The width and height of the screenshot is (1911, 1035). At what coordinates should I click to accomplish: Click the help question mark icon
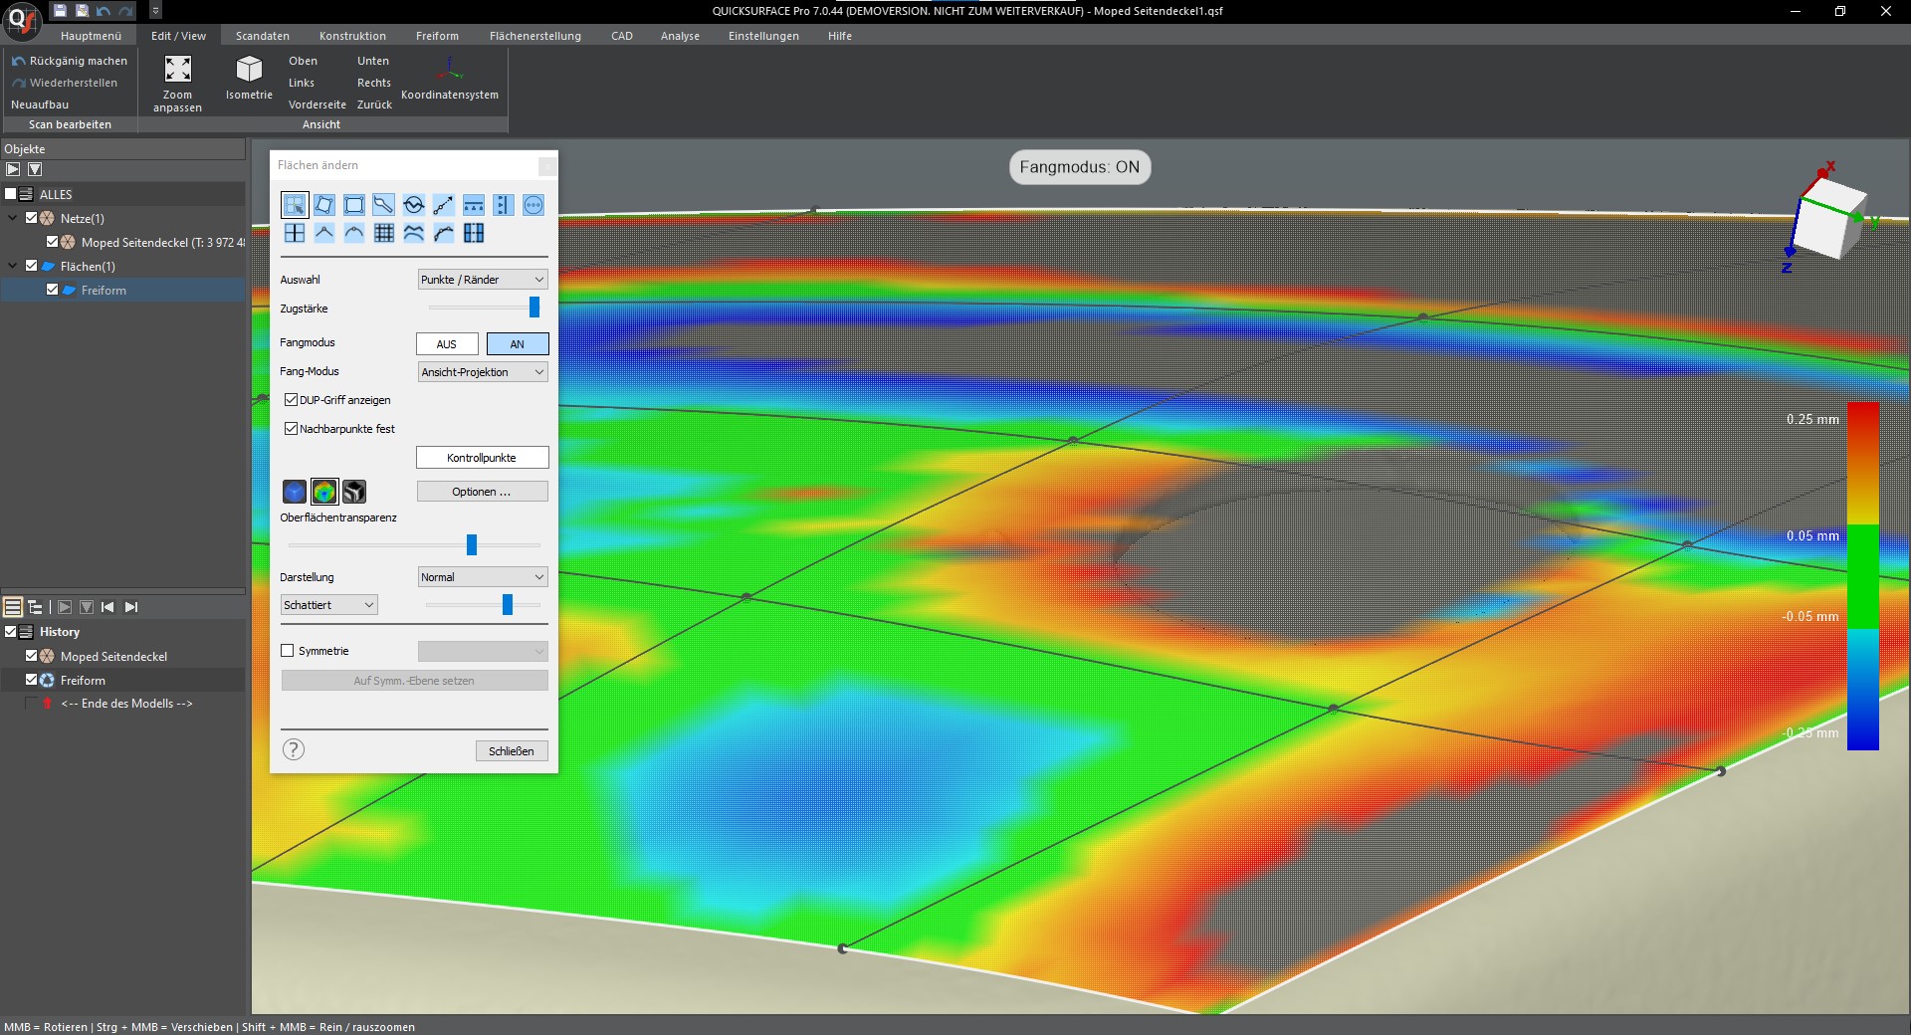tap(294, 750)
